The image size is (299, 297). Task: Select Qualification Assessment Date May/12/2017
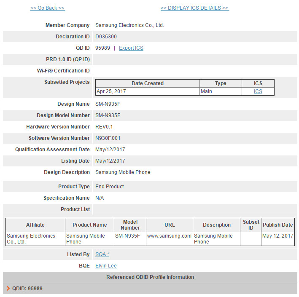coord(110,150)
